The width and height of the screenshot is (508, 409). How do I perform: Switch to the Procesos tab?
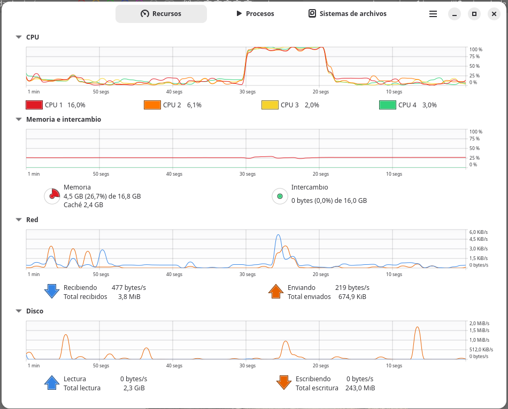[x=255, y=13]
